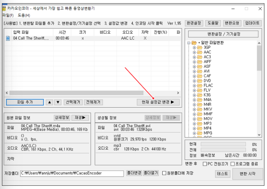Click the FLV folder icon
The width and height of the screenshot is (267, 189).
click(200, 90)
